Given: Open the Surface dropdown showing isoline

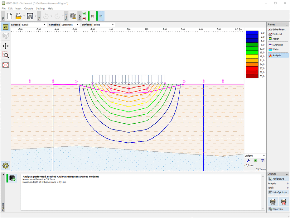Looking at the screenshot, I should (x=104, y=25).
